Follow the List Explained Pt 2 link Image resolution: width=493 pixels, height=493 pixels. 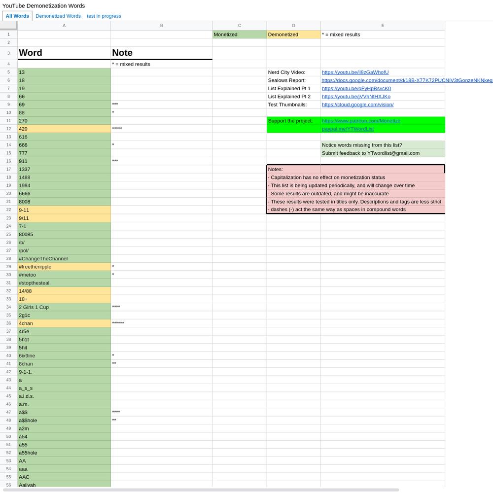click(356, 97)
